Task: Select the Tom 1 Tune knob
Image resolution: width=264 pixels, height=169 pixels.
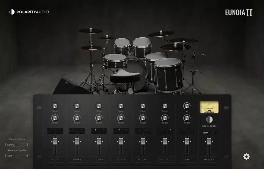Action: coord(99,106)
